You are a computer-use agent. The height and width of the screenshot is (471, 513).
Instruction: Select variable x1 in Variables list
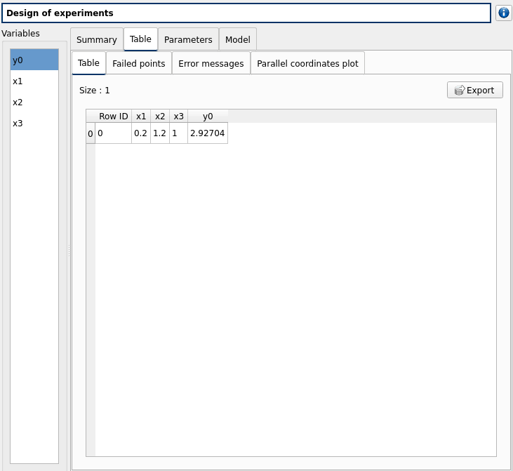point(34,81)
